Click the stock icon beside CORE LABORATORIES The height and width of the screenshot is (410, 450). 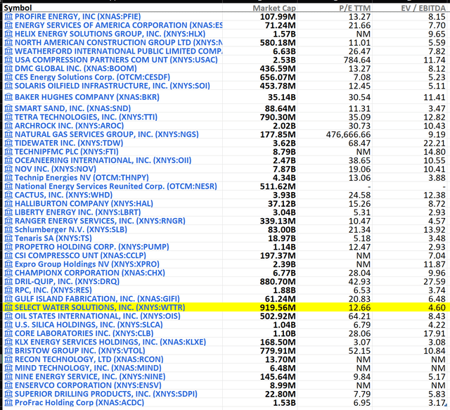coord(8,333)
